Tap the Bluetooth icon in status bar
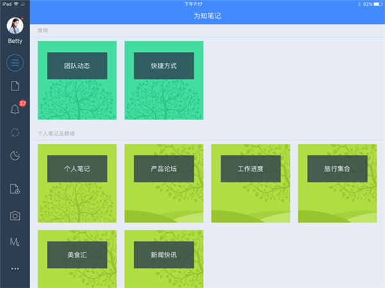Image resolution: width=385 pixels, height=288 pixels. pyautogui.click(x=359, y=4)
